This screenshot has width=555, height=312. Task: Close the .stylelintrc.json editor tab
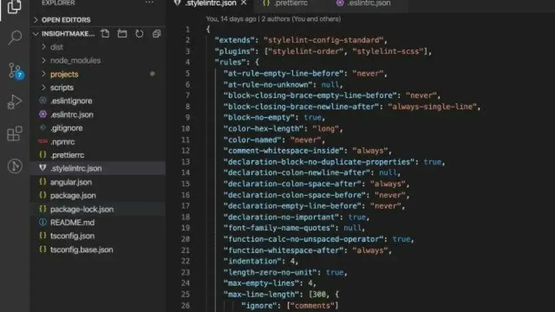(244, 3)
